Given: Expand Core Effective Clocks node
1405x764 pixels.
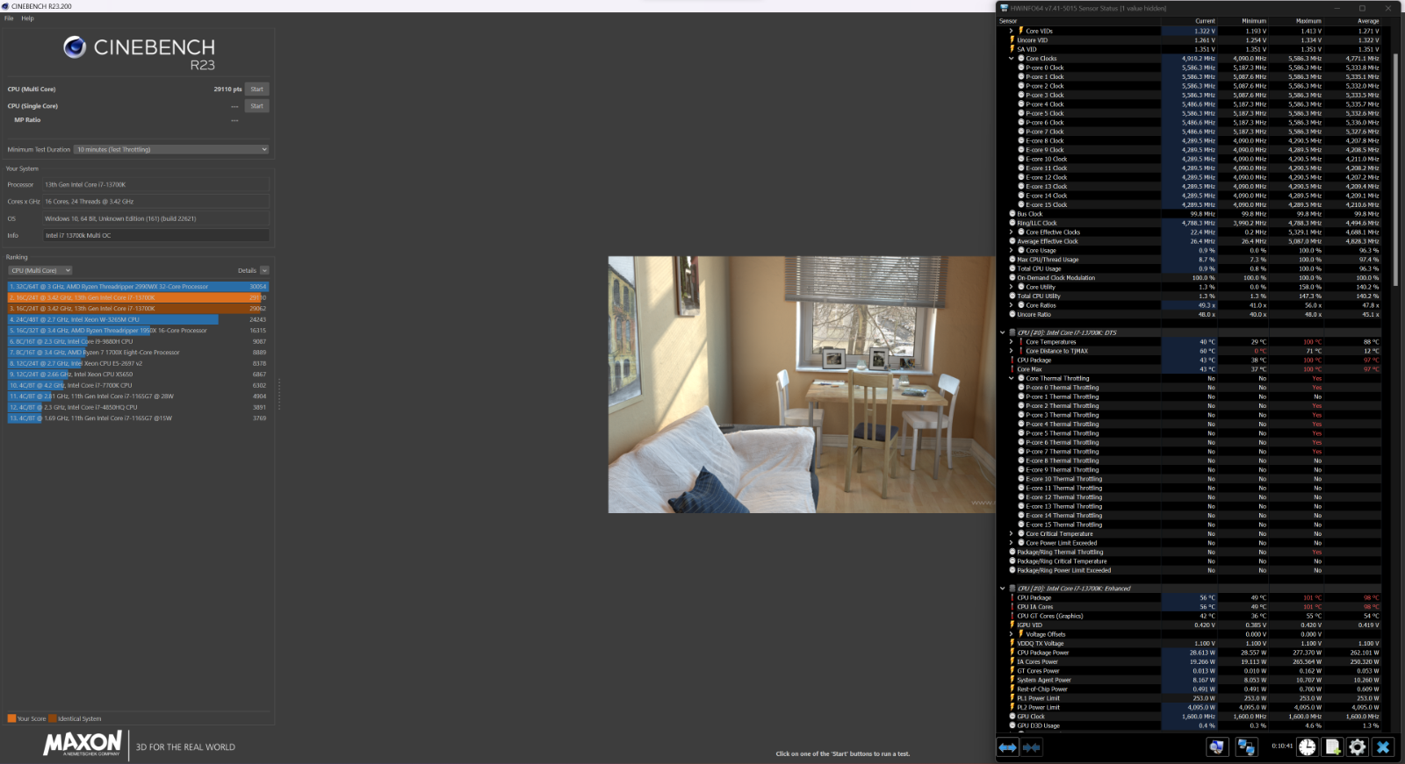Looking at the screenshot, I should click(x=1012, y=232).
